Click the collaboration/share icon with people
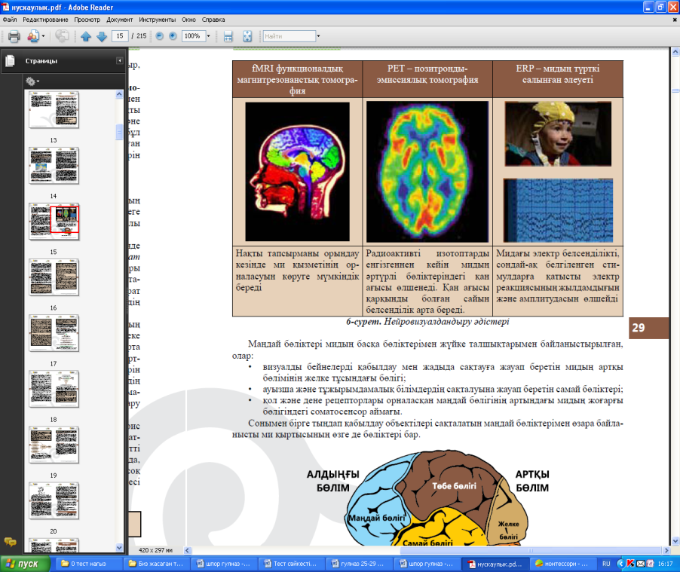The image size is (680, 572). (33, 36)
